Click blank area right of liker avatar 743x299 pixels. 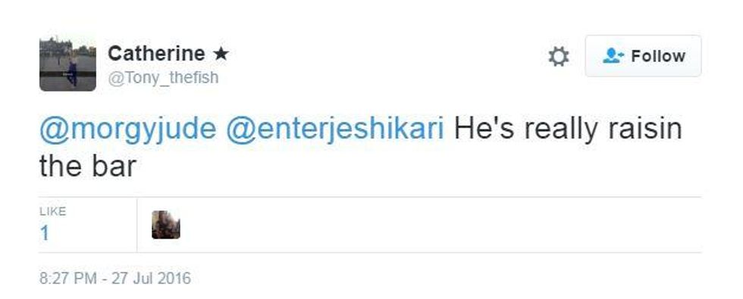(440, 225)
